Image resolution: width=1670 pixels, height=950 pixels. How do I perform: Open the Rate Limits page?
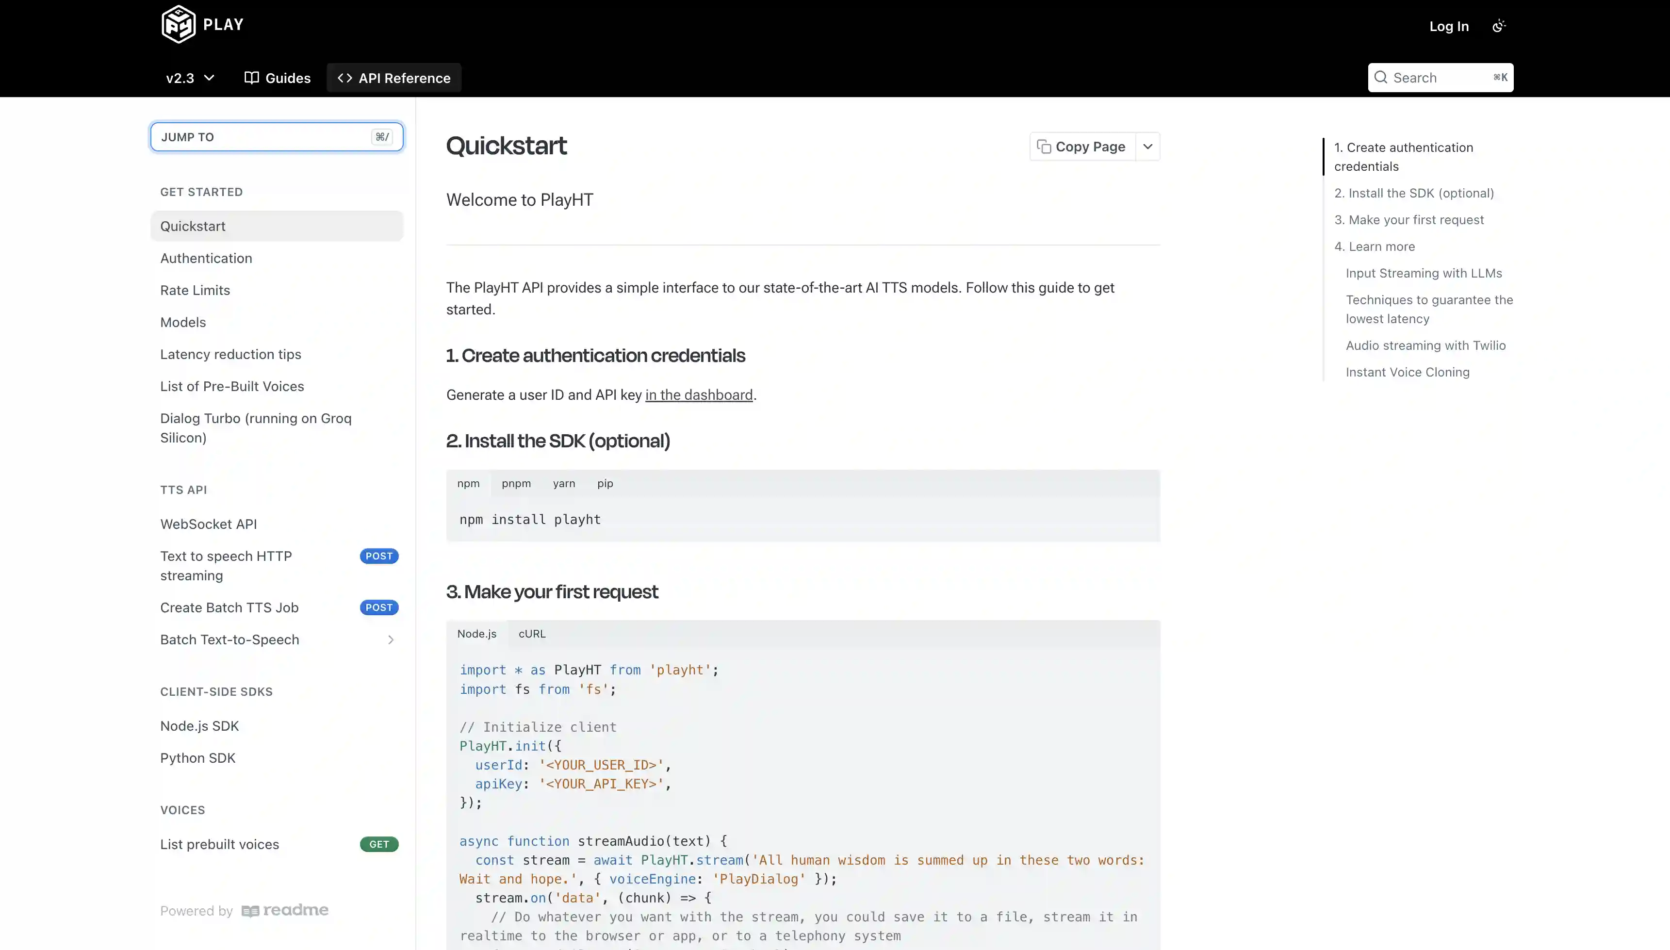(x=277, y=290)
